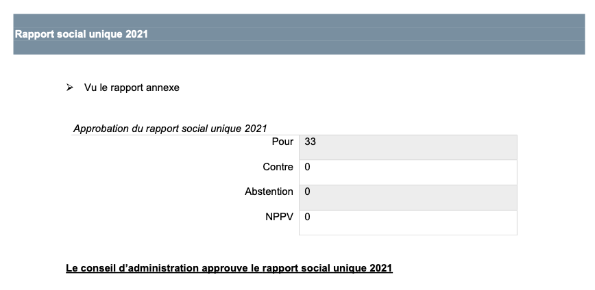Click the Pour cell containing 33
The height and width of the screenshot is (290, 595).
point(408,147)
